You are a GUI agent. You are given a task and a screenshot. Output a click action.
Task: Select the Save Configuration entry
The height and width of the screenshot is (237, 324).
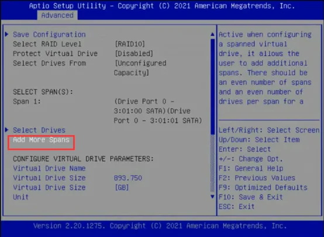click(x=49, y=34)
